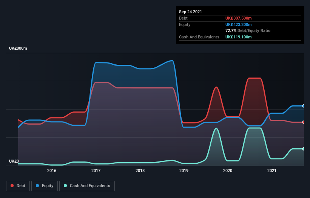310x198 pixels.
Task: Toggle the Debt legend button
Action: coord(18,186)
